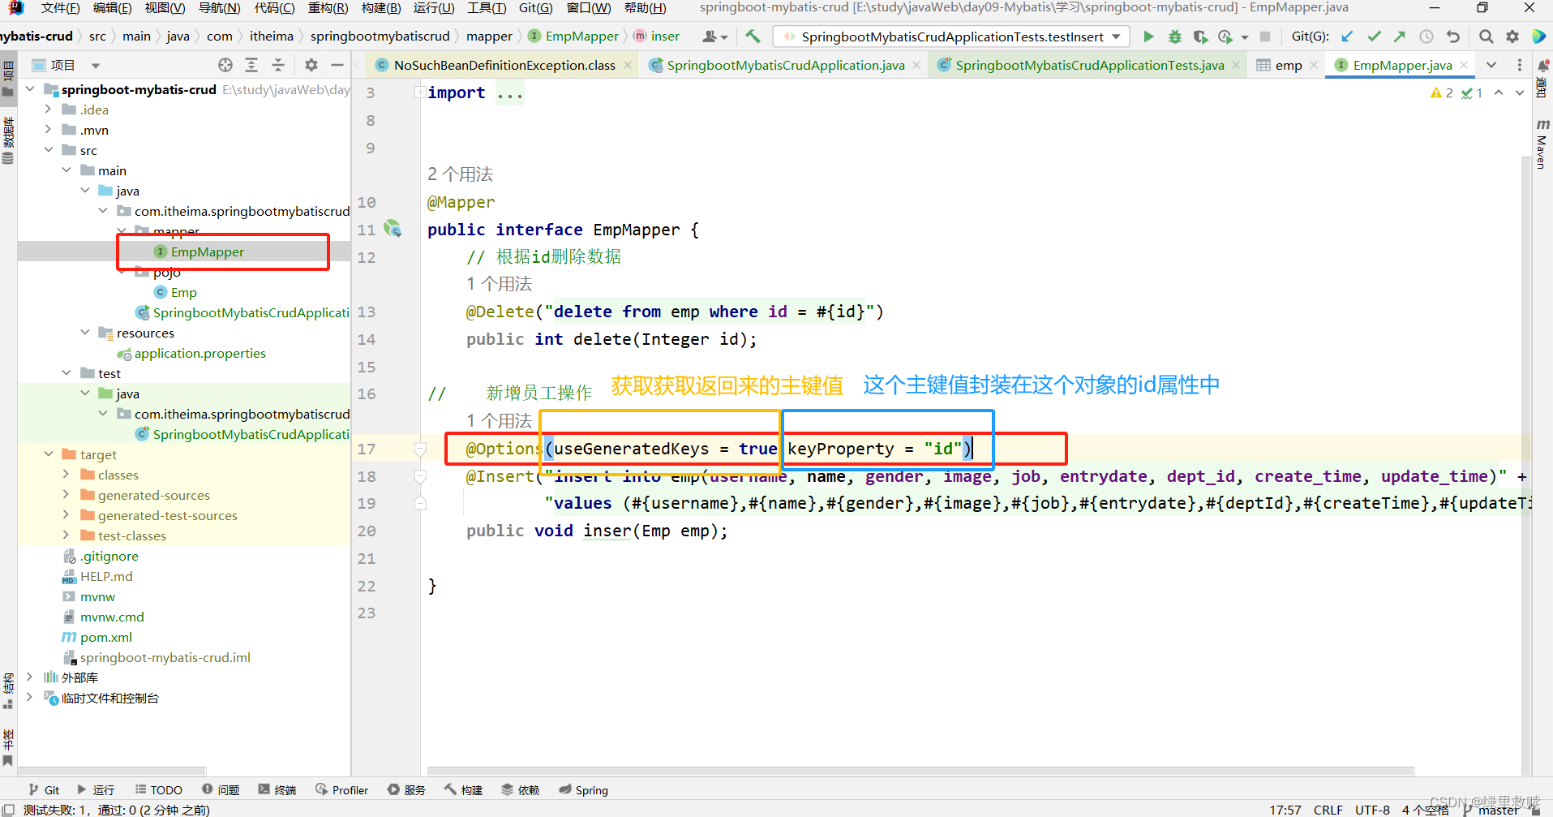Viewport: 1553px width, 817px height.
Task: Run the testInsert configuration
Action: tap(1148, 37)
